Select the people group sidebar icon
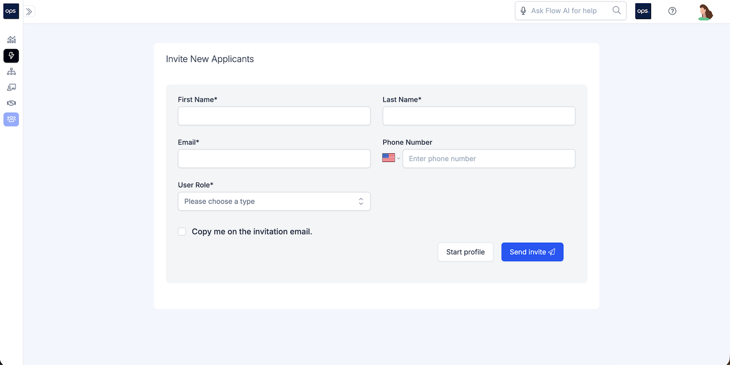This screenshot has width=730, height=365. (x=11, y=119)
